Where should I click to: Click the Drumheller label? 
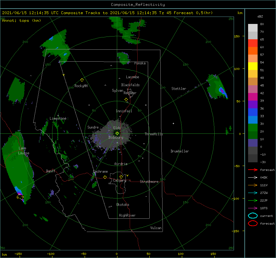[x=180, y=151]
